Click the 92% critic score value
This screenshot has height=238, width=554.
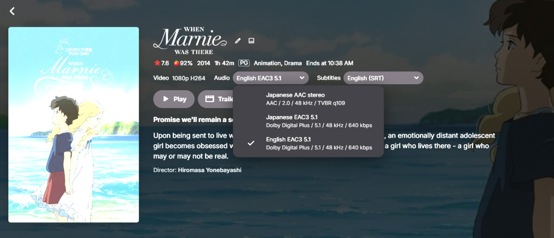click(x=187, y=63)
